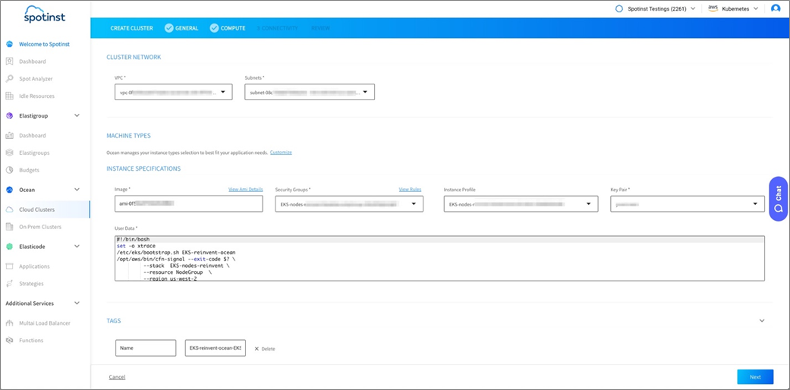Open Functions page

coord(31,341)
